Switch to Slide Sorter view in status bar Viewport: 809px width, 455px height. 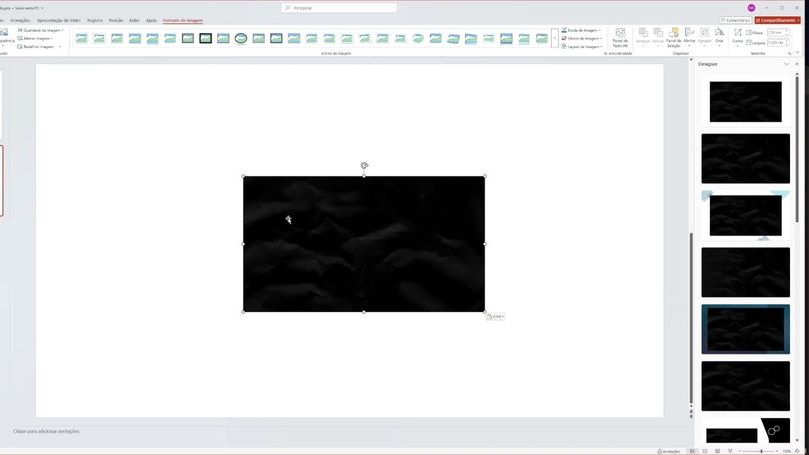coord(705,451)
